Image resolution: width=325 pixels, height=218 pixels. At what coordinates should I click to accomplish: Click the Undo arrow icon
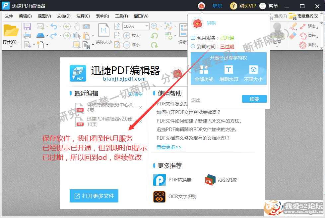pos(54,26)
